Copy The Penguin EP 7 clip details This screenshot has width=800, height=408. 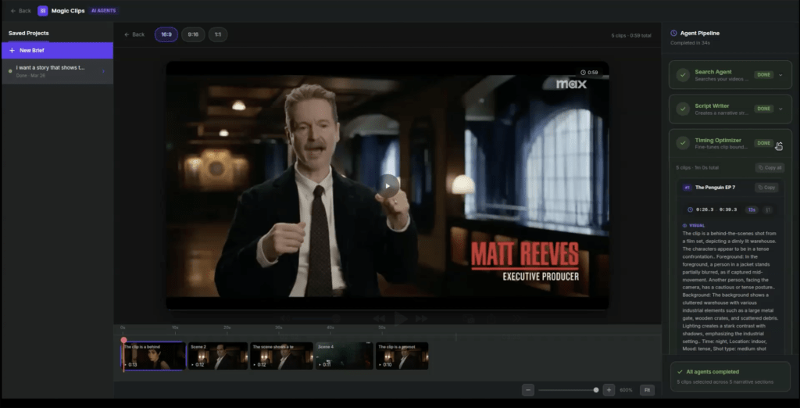coord(766,188)
